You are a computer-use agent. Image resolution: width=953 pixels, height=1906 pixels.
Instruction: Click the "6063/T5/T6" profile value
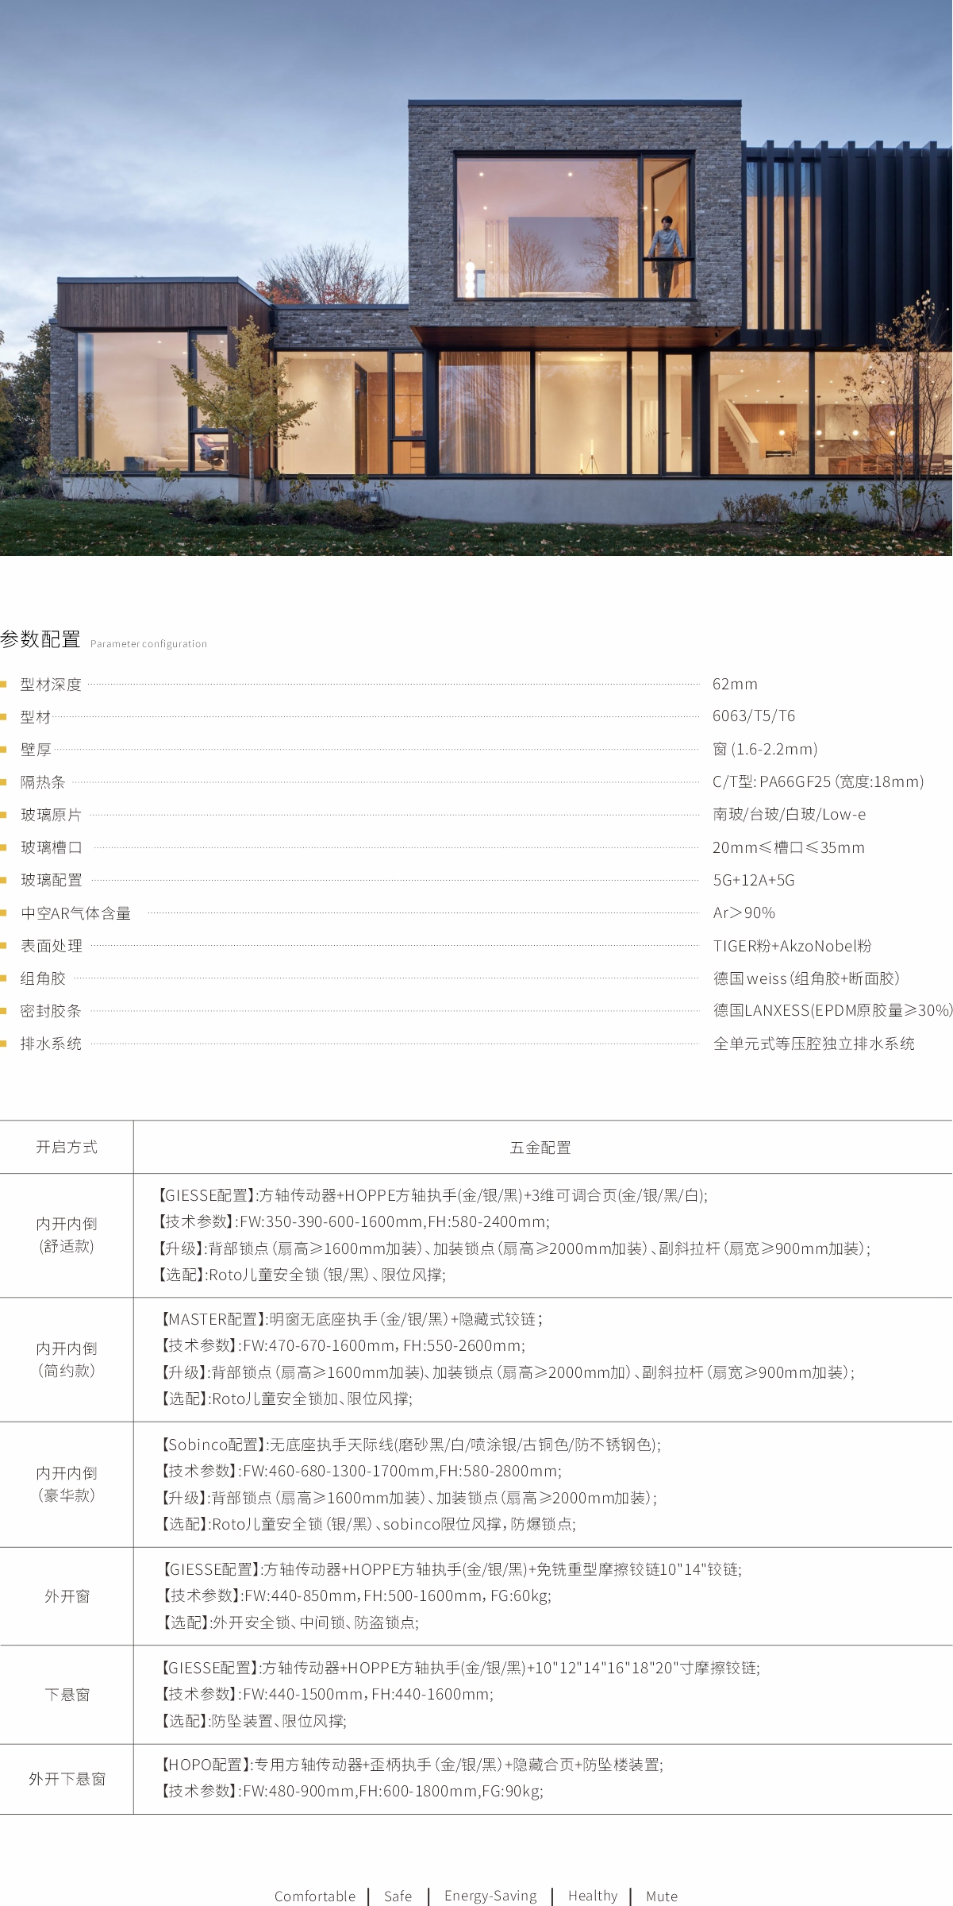pyautogui.click(x=754, y=716)
